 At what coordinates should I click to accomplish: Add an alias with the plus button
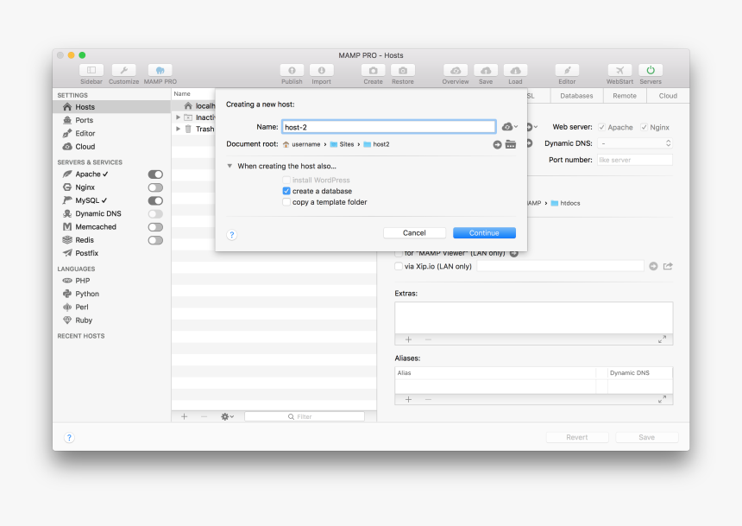coord(408,400)
